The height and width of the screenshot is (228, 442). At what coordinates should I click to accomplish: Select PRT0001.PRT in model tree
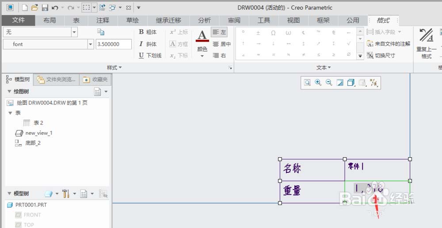pyautogui.click(x=27, y=205)
